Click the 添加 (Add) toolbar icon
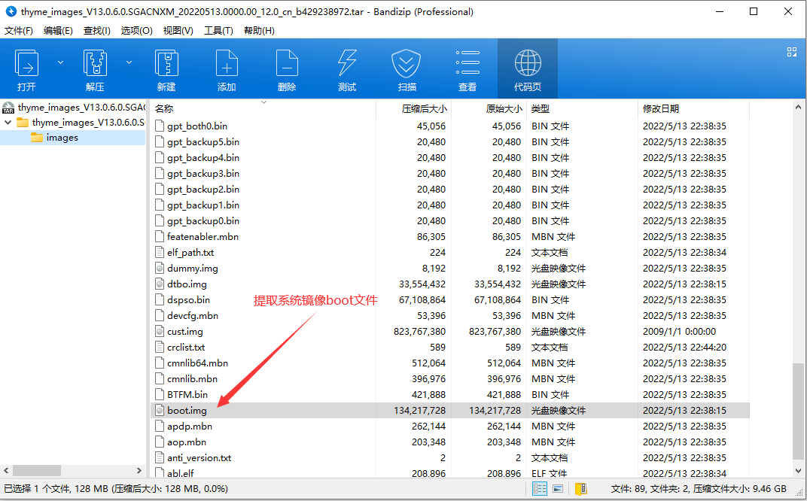The image size is (807, 501). coord(227,68)
